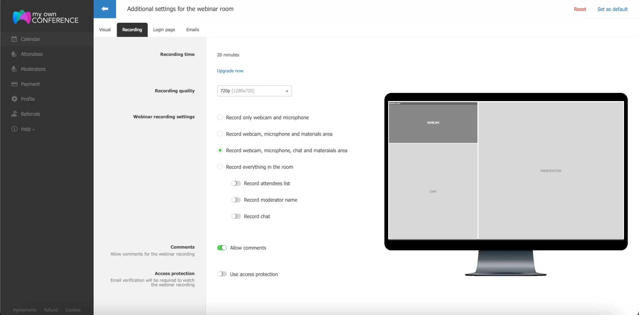This screenshot has height=315, width=639.
Task: Click the back arrow icon
Action: point(105,9)
